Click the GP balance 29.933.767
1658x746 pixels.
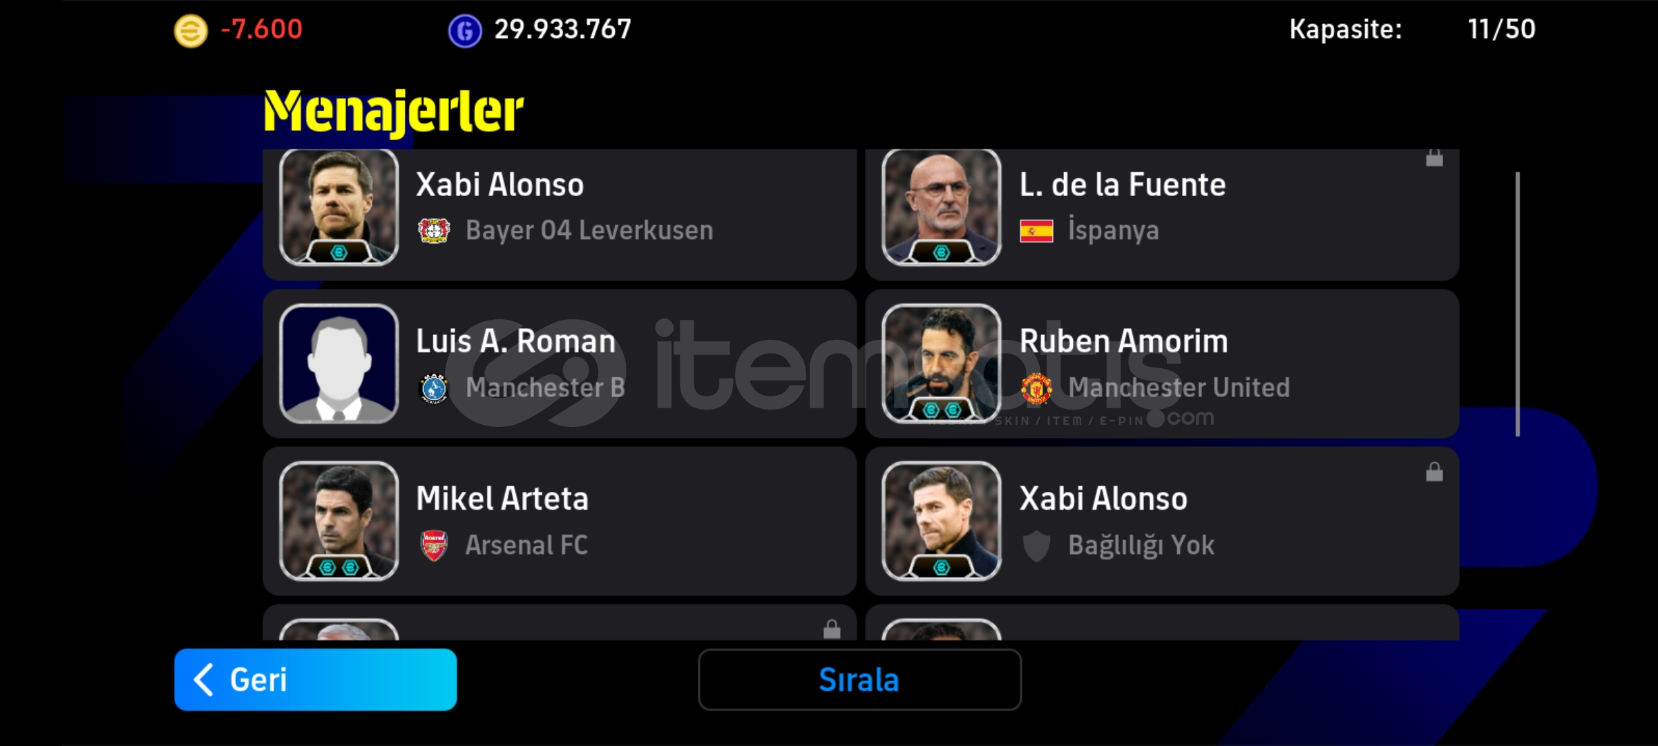coord(562,30)
